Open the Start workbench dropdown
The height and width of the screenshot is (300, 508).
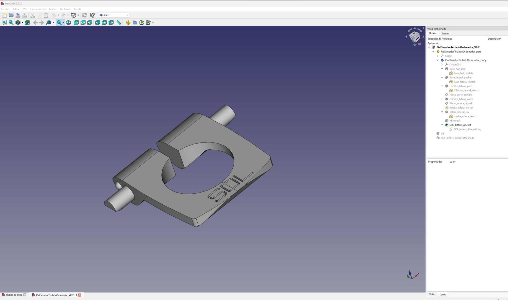point(114,15)
